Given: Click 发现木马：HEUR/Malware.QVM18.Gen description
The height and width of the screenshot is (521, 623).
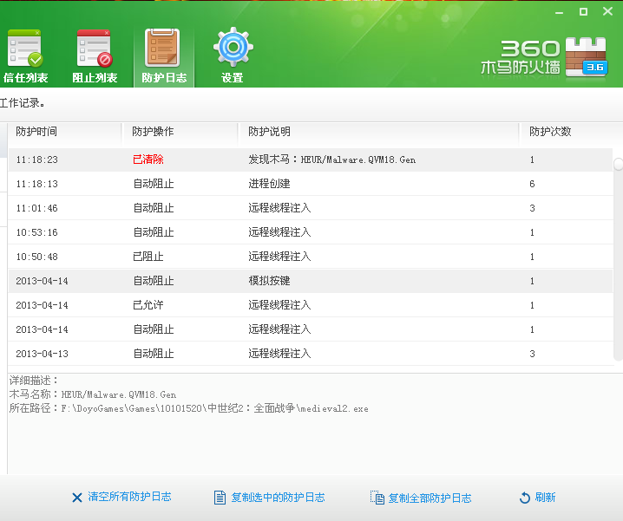Looking at the screenshot, I should point(332,160).
